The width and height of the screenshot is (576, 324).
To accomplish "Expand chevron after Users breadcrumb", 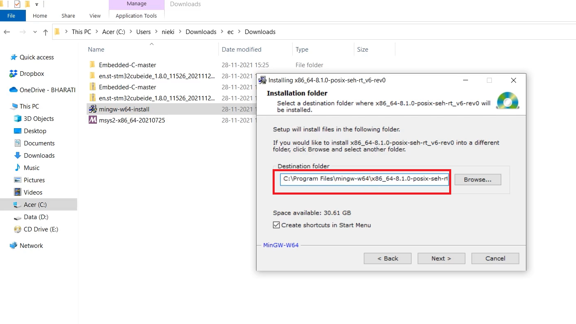I will pyautogui.click(x=156, y=32).
